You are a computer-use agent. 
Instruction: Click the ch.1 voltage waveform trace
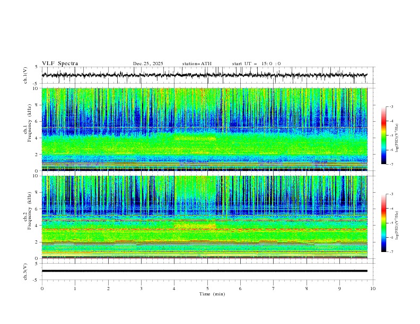tap(204, 75)
